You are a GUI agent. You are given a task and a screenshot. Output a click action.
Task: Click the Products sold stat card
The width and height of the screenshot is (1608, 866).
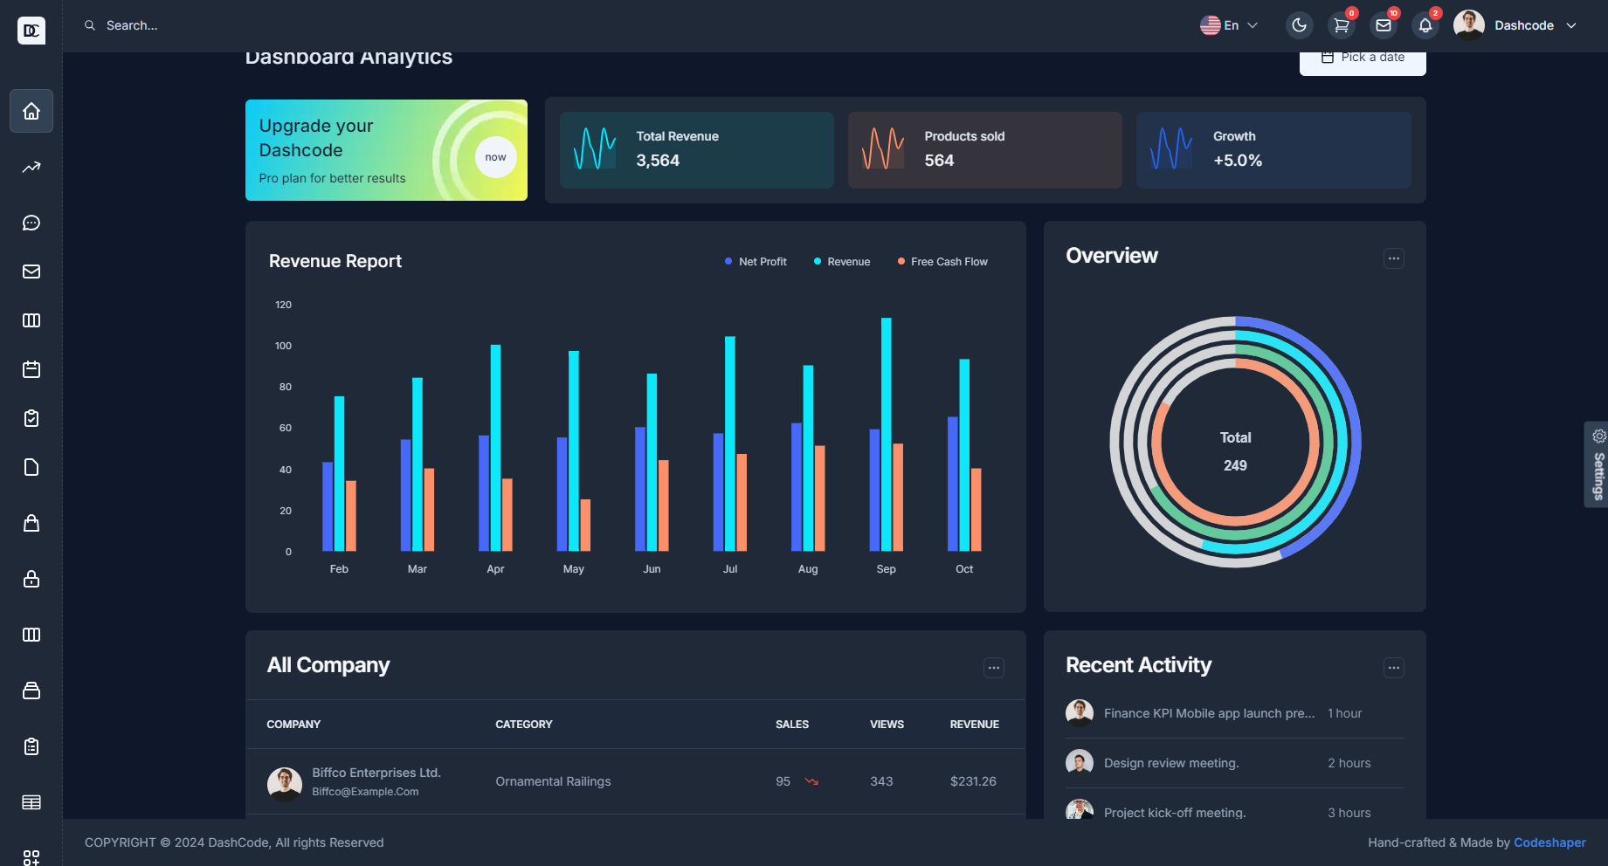click(985, 150)
